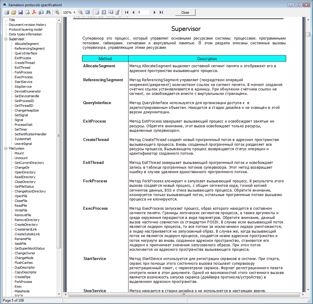Select GetCurrentDirectory outline entry
Screen dimensions: 313x304
29,163
